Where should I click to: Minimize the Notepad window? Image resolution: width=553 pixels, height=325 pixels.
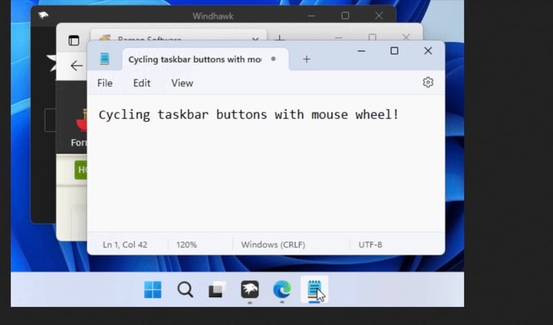pos(361,51)
